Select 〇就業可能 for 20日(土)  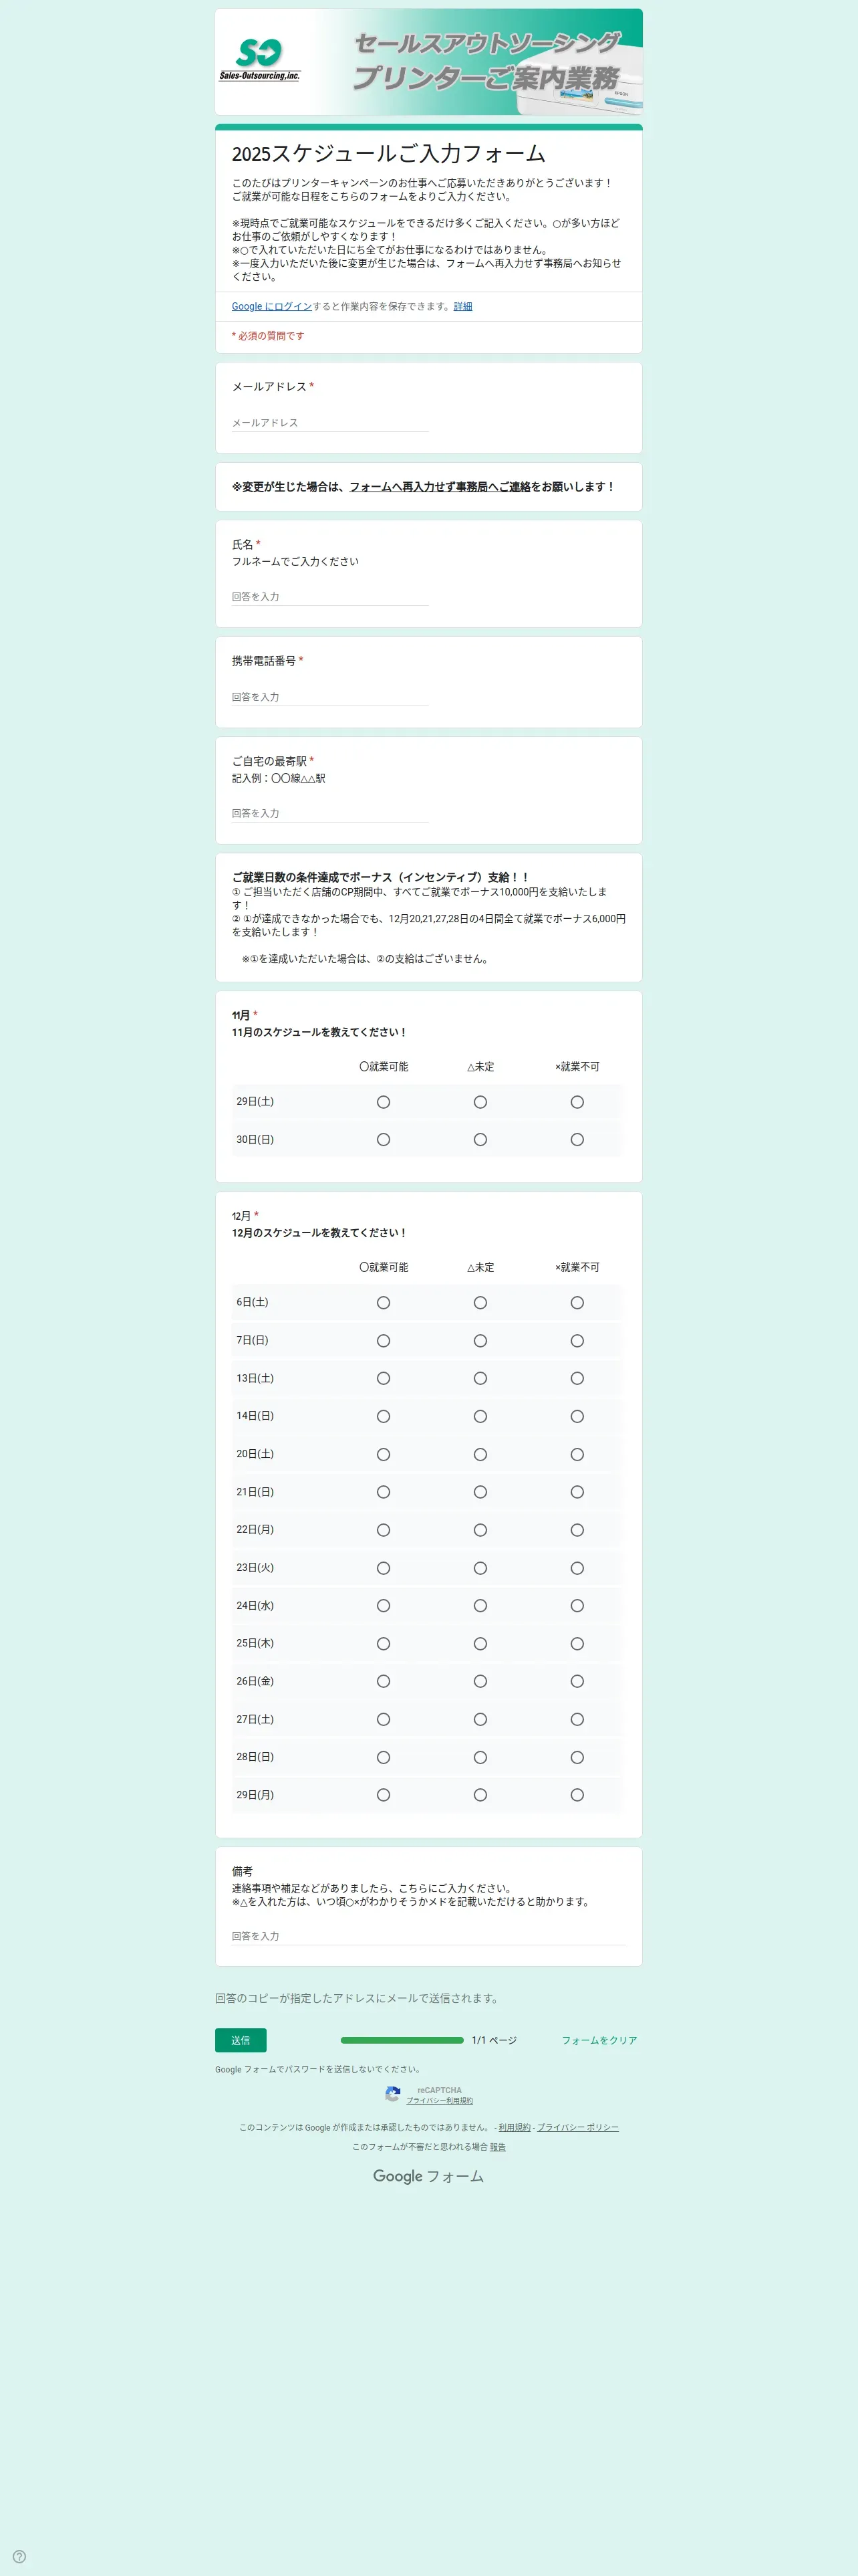(x=384, y=1454)
